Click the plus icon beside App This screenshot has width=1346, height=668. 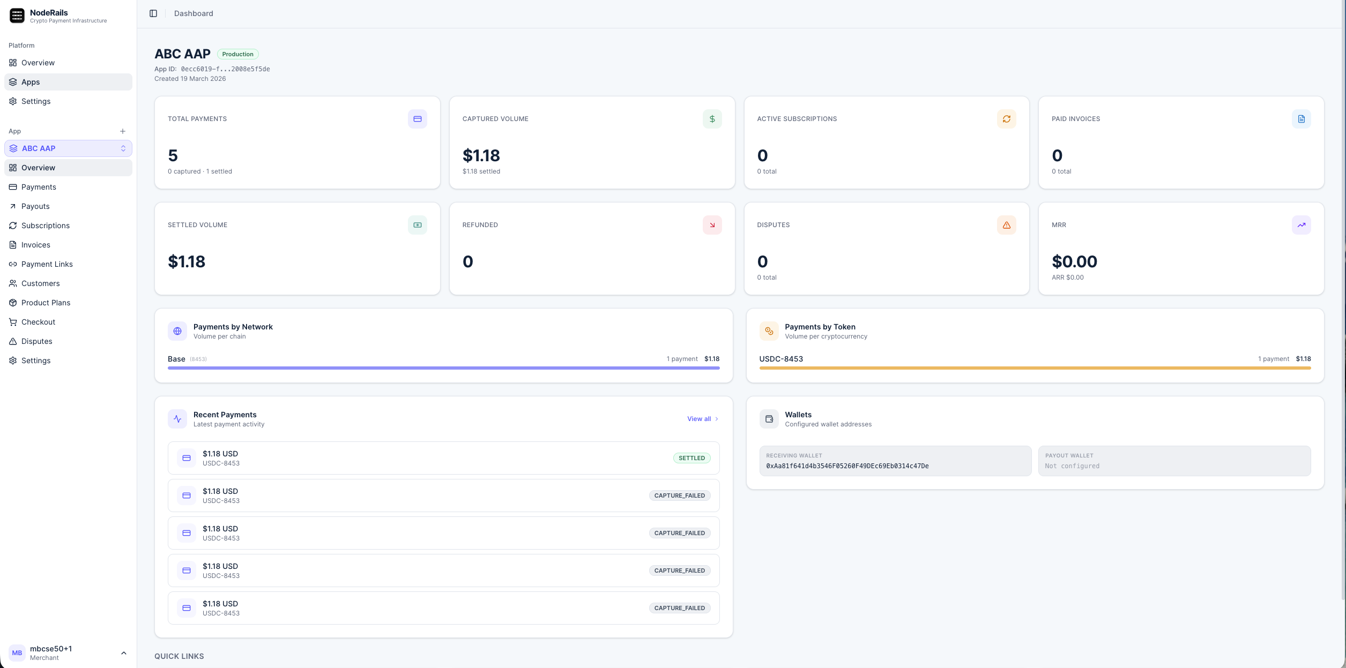click(123, 131)
